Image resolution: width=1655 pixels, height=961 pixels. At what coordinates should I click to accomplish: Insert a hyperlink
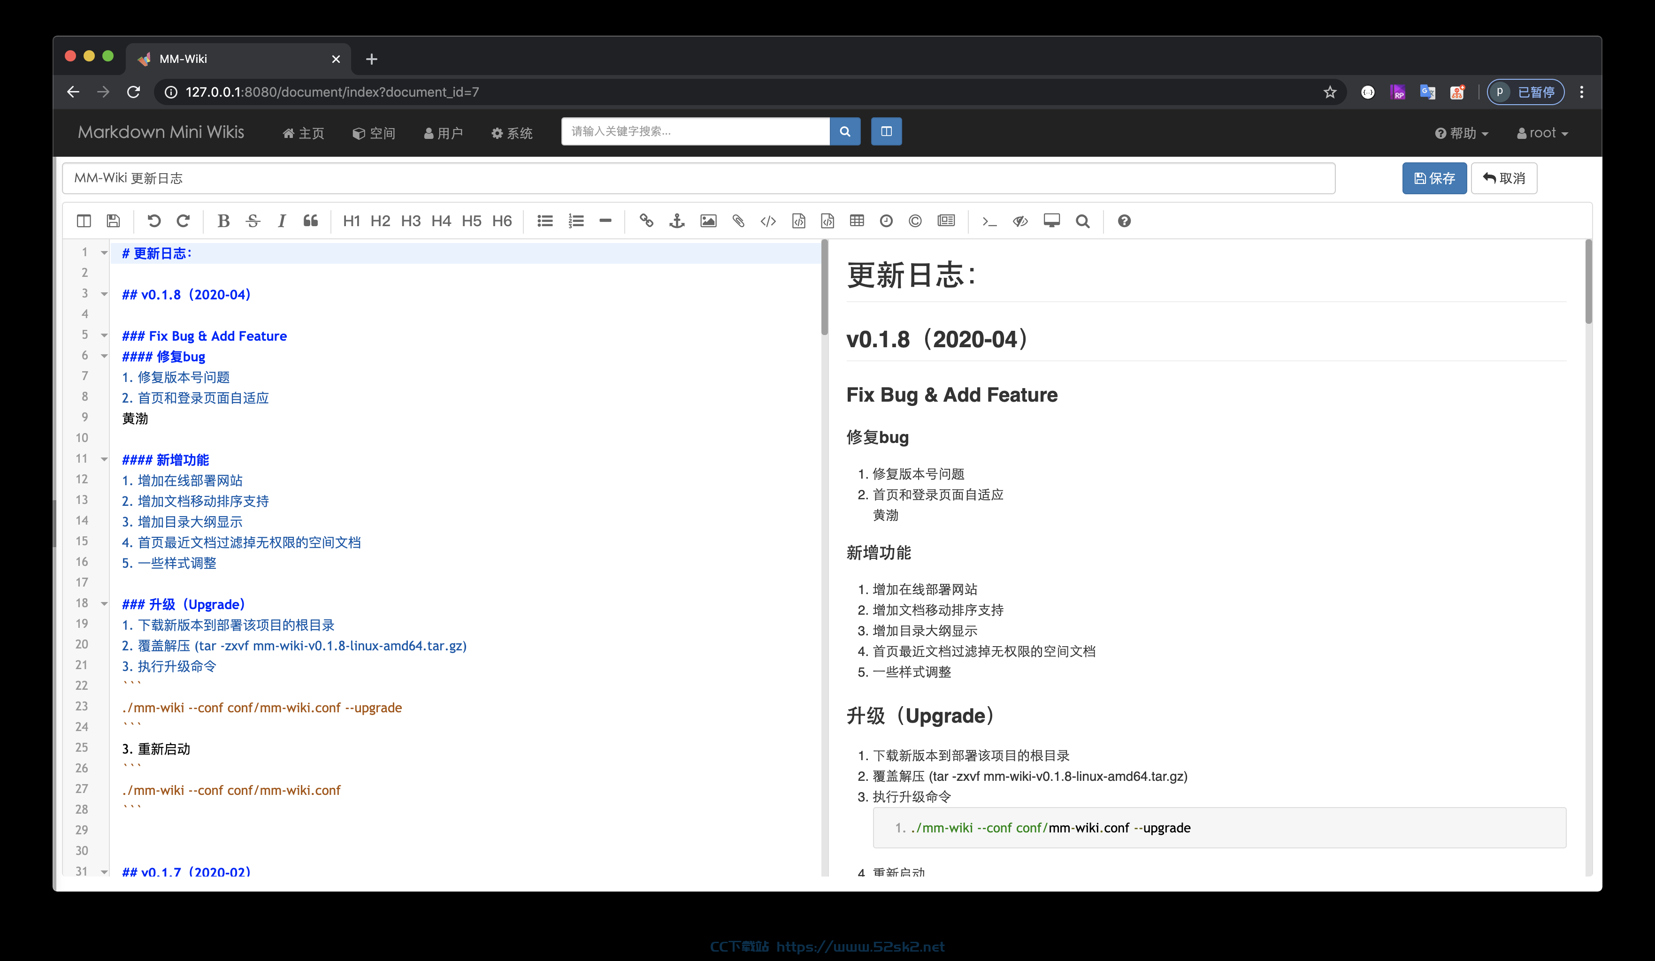(646, 221)
